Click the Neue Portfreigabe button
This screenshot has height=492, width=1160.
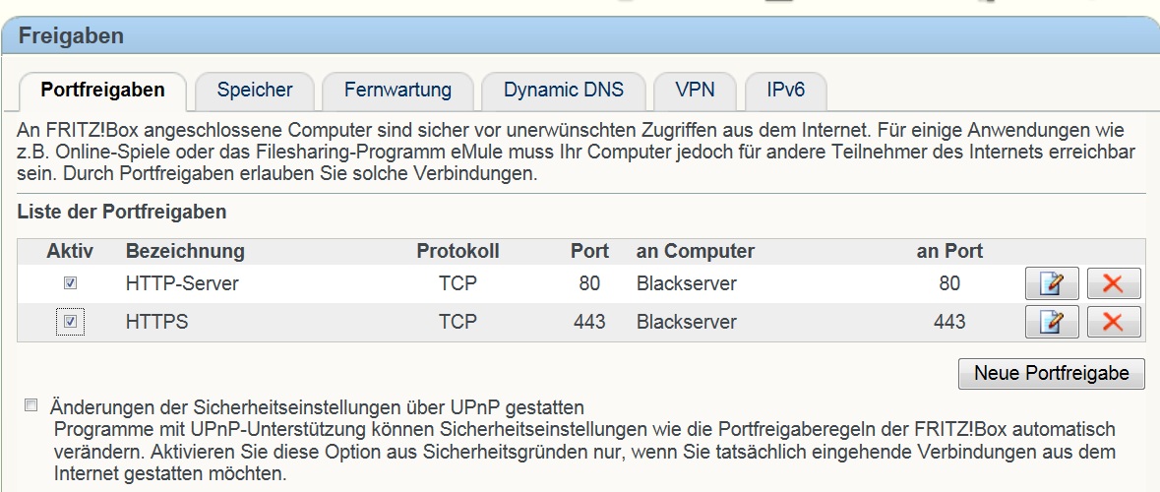(x=1051, y=374)
